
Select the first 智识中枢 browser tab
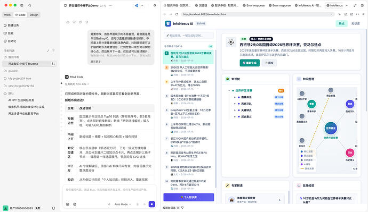click(177, 5)
